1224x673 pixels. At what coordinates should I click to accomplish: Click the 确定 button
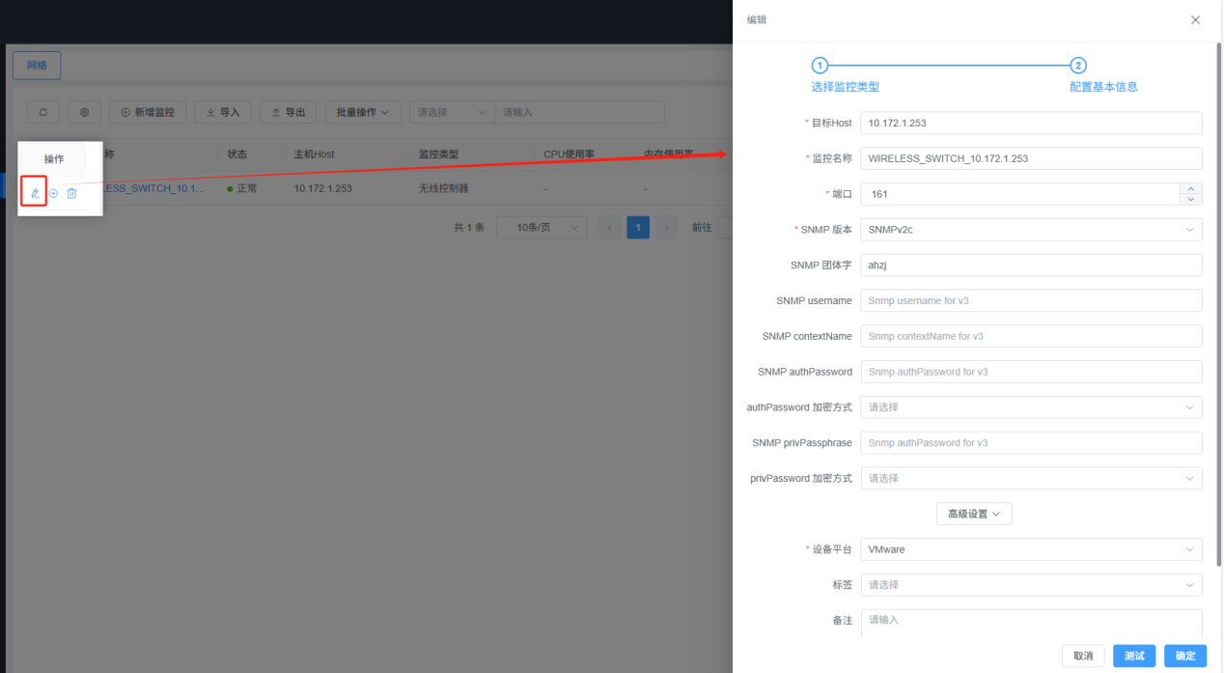pyautogui.click(x=1185, y=656)
